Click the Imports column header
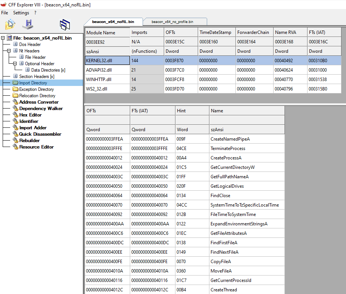 click(x=147, y=32)
